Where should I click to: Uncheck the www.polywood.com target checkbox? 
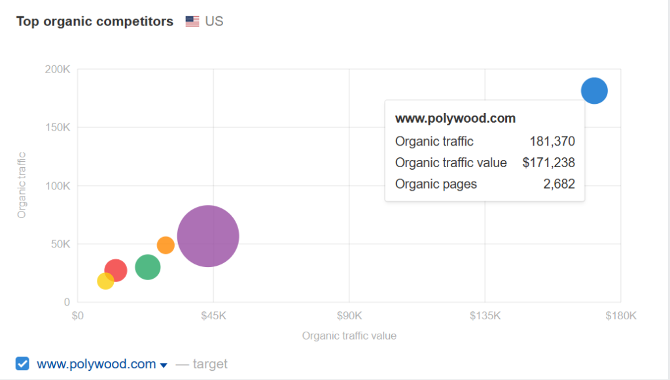point(22,364)
